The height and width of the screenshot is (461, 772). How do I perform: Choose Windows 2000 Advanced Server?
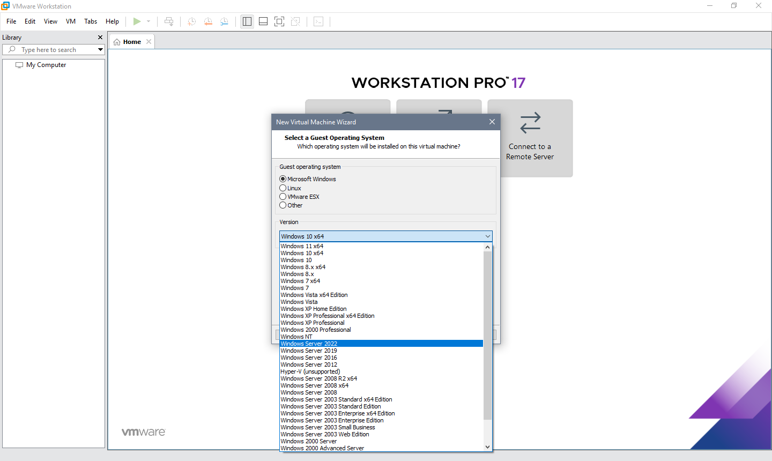point(382,448)
